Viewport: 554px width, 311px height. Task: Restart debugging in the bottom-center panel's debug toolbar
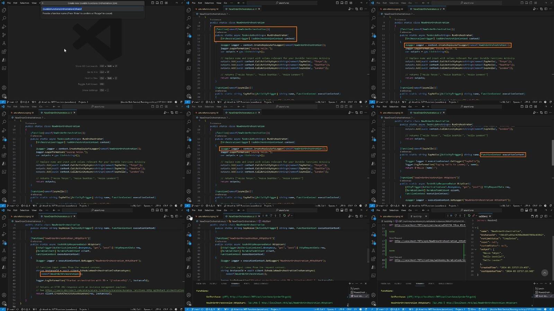tap(284, 216)
